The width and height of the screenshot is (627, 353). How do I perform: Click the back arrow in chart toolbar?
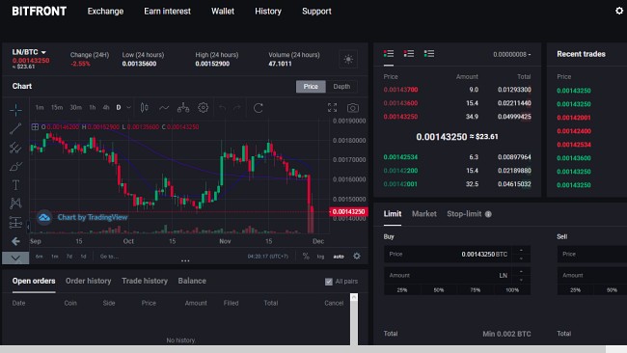point(15,241)
